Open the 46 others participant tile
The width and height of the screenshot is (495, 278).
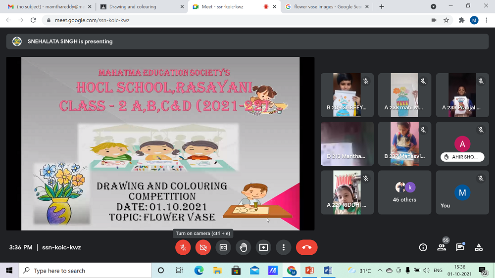click(x=404, y=192)
